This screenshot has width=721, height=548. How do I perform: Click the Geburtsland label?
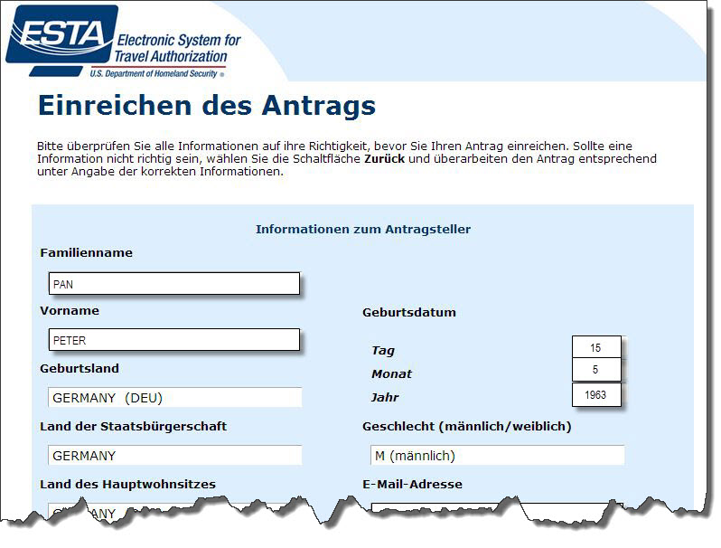tap(80, 369)
